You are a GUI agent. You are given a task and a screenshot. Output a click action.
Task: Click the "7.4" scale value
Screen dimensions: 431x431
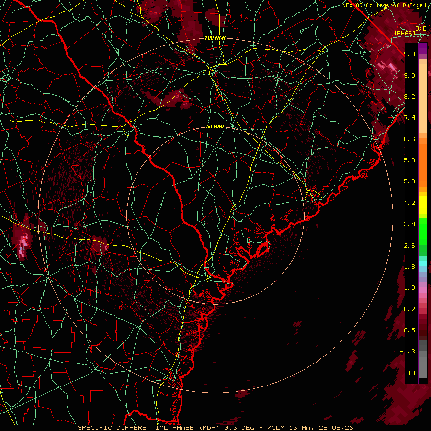[x=409, y=118]
